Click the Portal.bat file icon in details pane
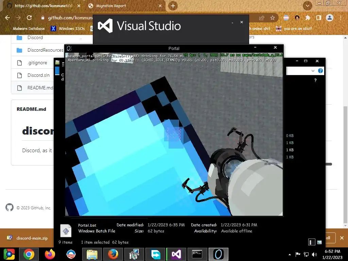 (66, 231)
